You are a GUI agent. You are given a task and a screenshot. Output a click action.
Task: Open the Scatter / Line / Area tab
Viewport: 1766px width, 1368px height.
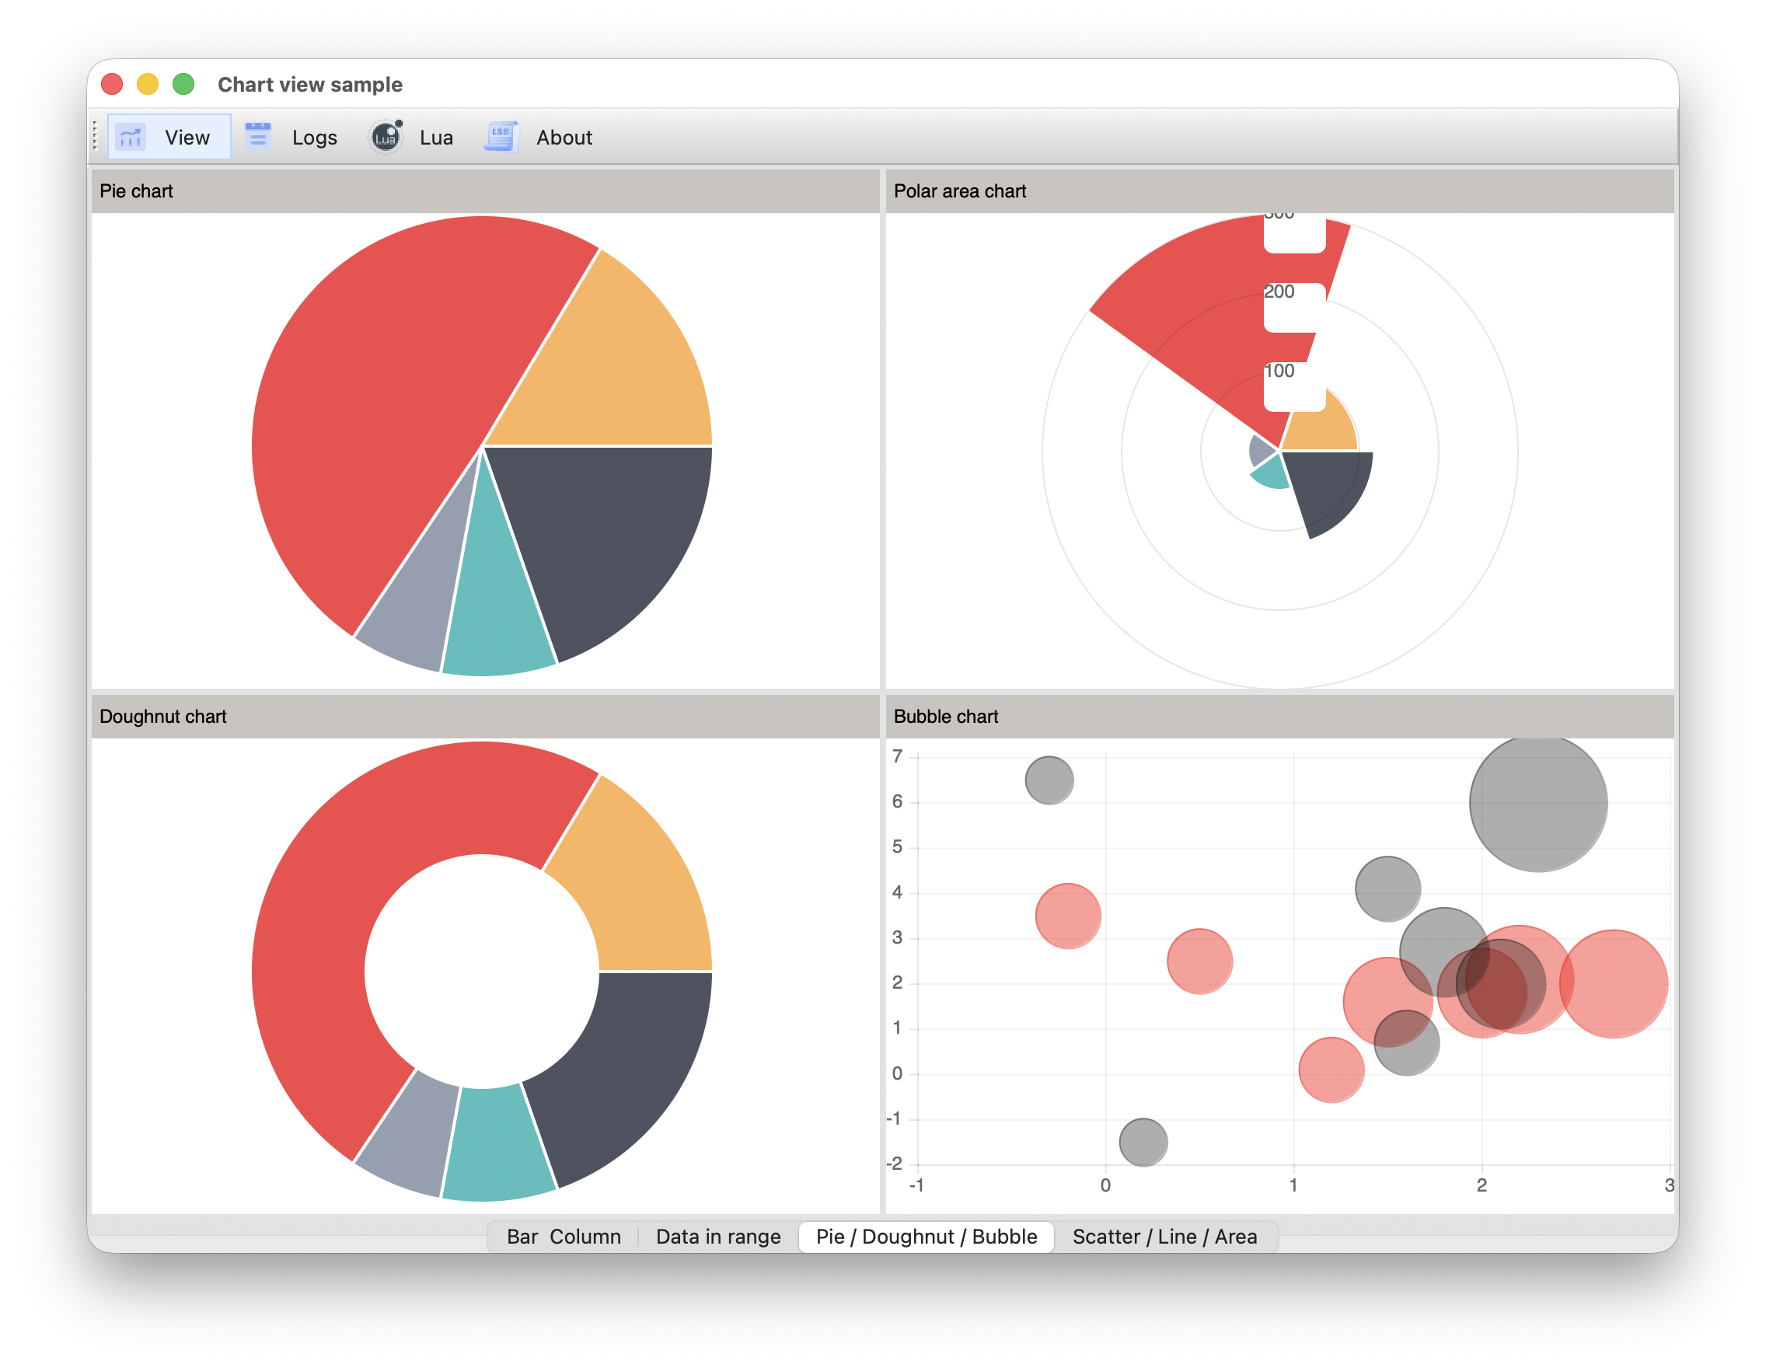point(1164,1236)
